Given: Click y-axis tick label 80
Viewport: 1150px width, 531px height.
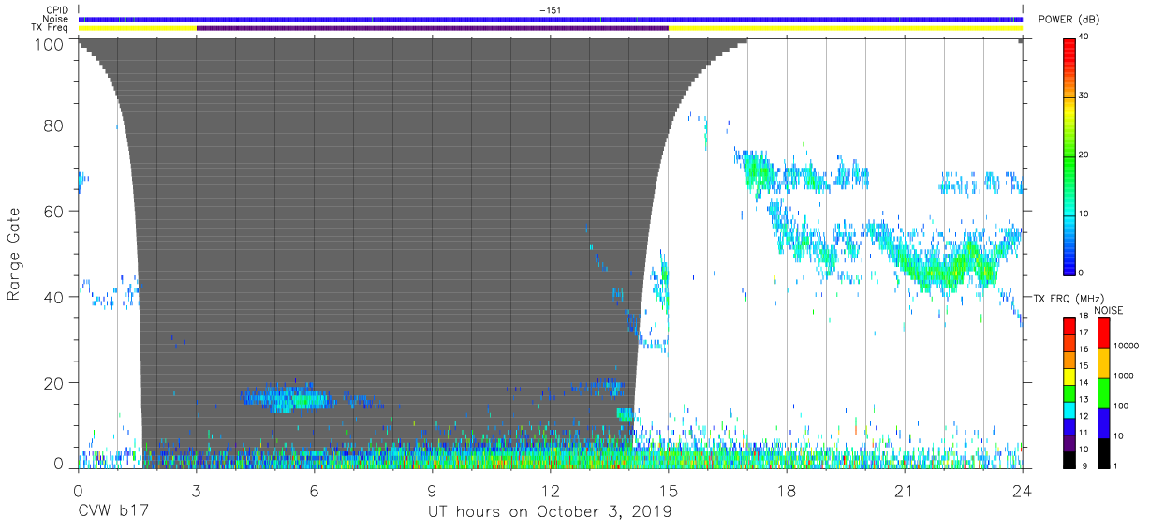Looking at the screenshot, I should [x=55, y=125].
